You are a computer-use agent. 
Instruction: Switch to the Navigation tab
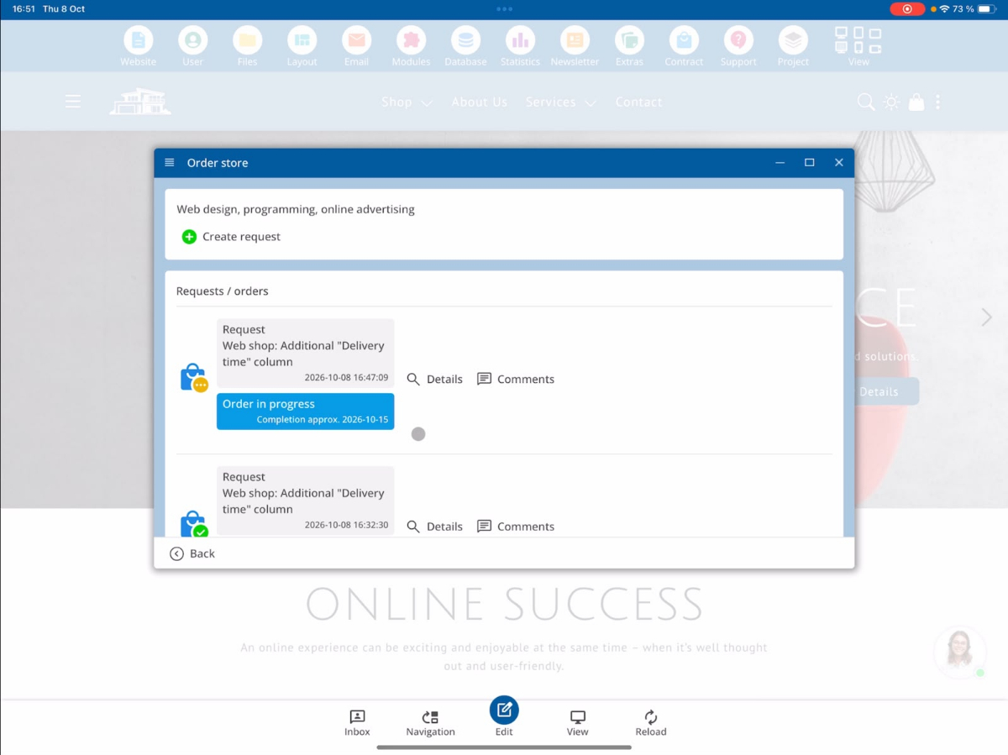(430, 723)
